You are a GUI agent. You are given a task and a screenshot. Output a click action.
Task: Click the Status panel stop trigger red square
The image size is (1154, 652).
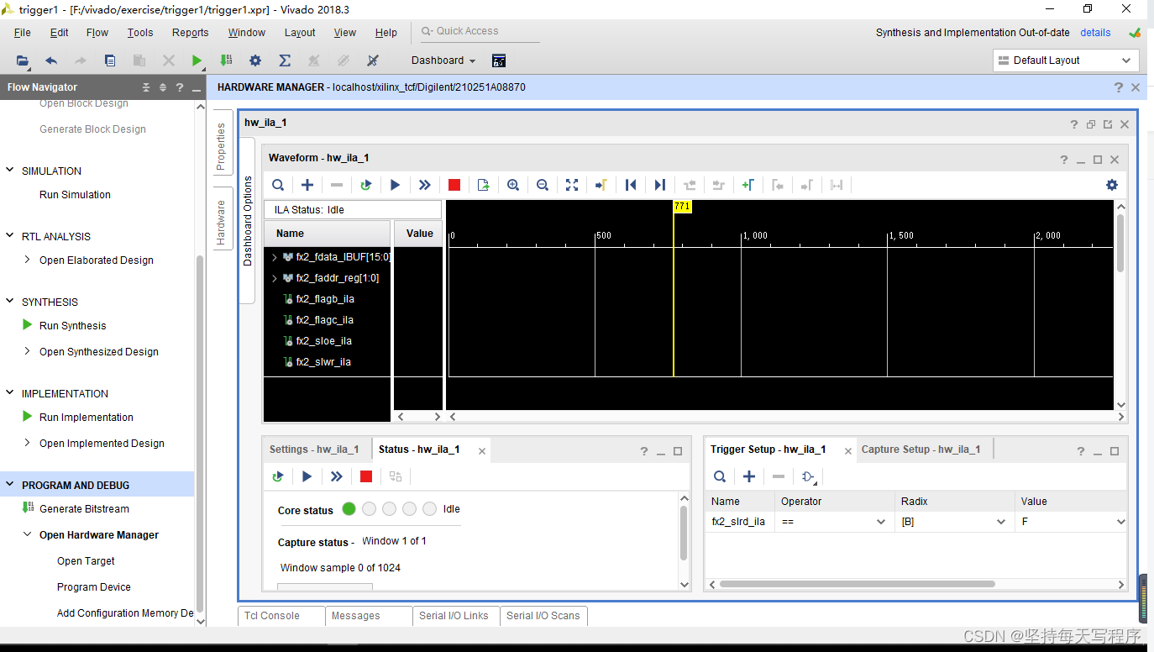[x=366, y=476]
